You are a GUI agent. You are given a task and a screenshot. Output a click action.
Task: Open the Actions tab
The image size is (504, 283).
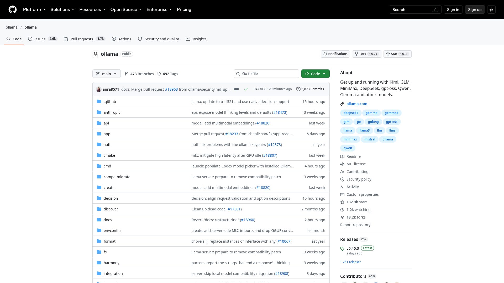[x=122, y=39]
